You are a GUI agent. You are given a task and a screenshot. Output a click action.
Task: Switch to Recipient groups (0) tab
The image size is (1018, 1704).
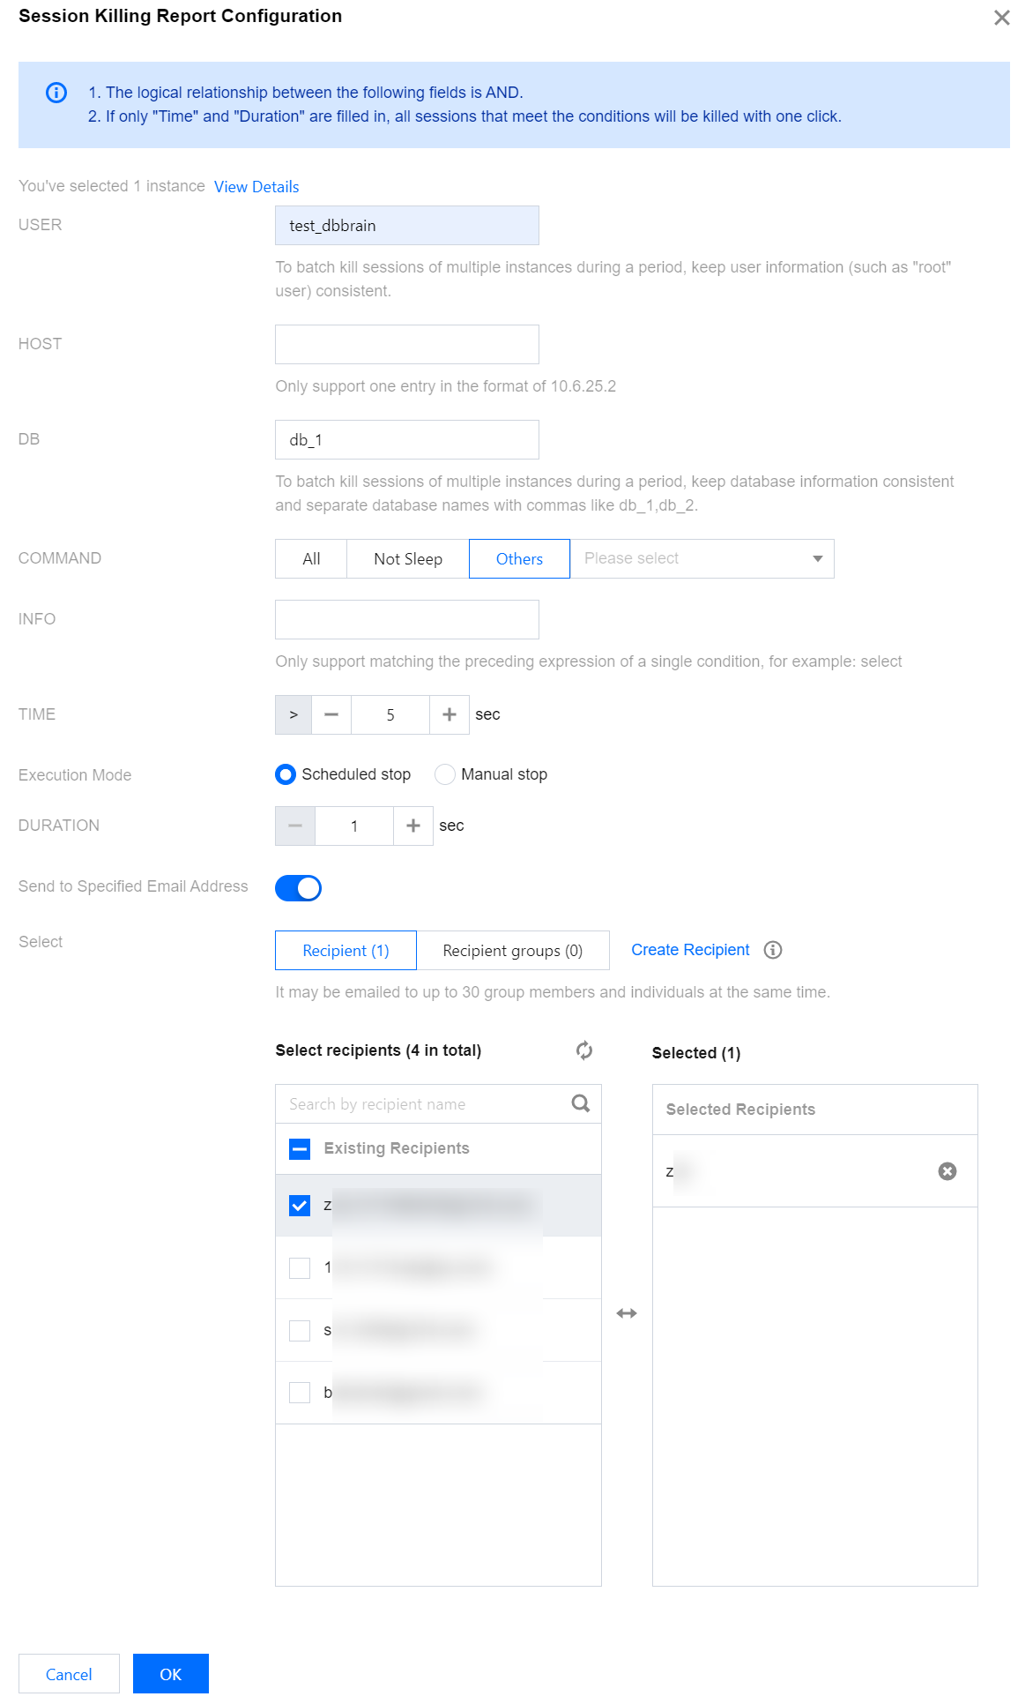click(x=512, y=951)
